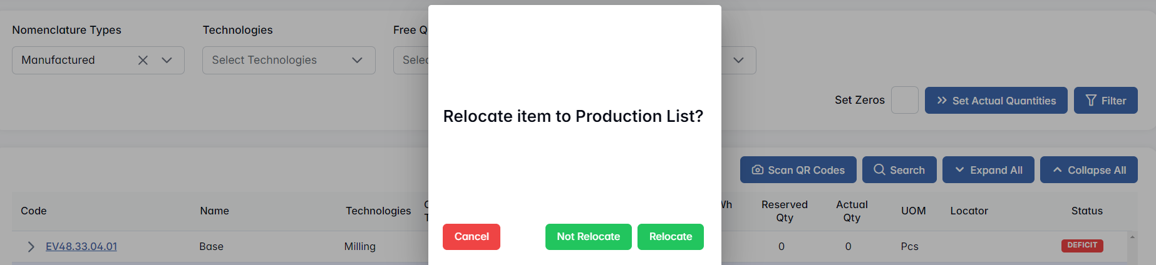Click the Scan QR Codes camera button

click(x=798, y=170)
